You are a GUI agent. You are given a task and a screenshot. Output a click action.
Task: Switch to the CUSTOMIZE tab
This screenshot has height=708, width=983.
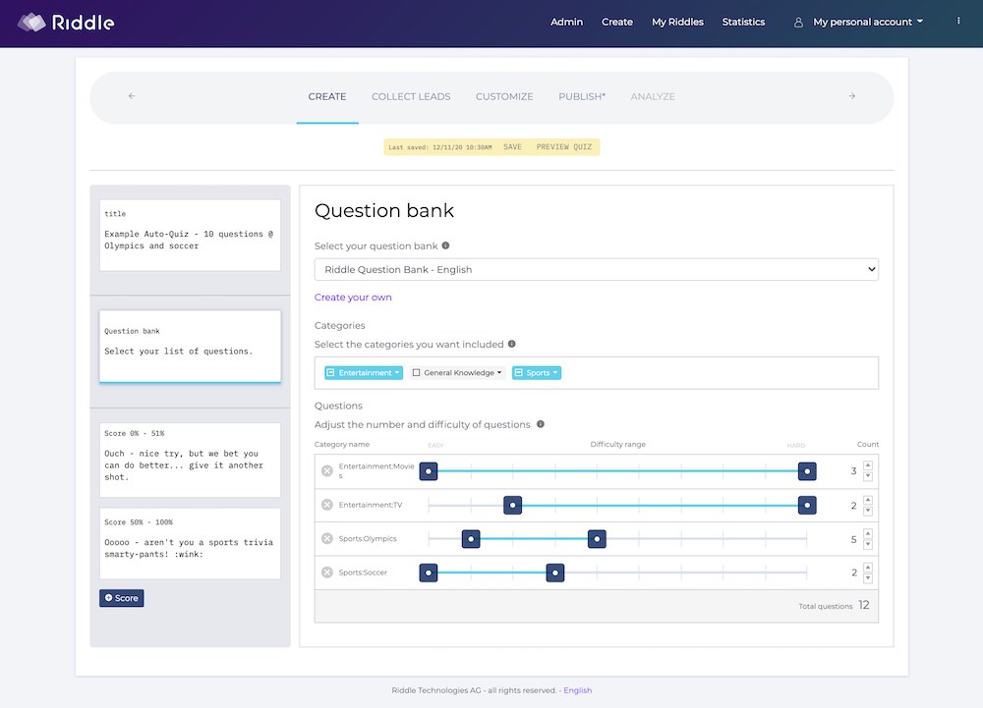click(x=504, y=96)
